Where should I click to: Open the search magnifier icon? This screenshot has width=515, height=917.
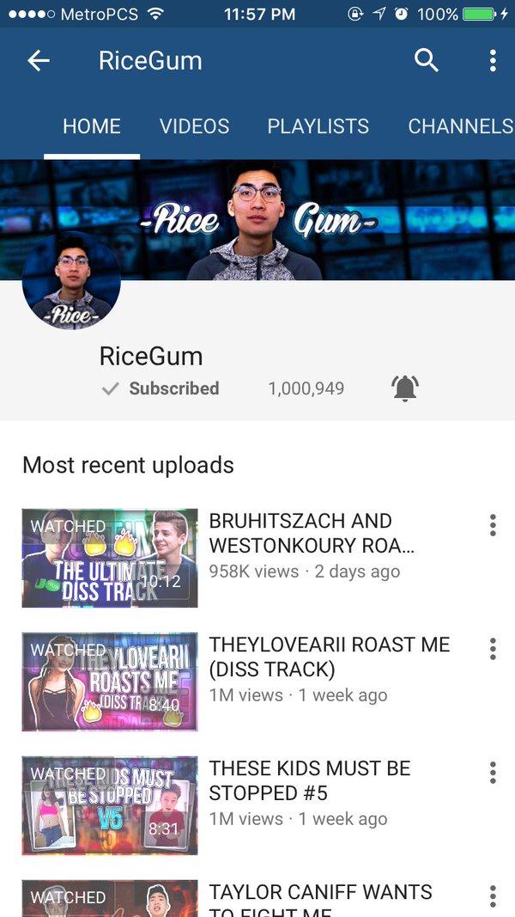pyautogui.click(x=427, y=60)
